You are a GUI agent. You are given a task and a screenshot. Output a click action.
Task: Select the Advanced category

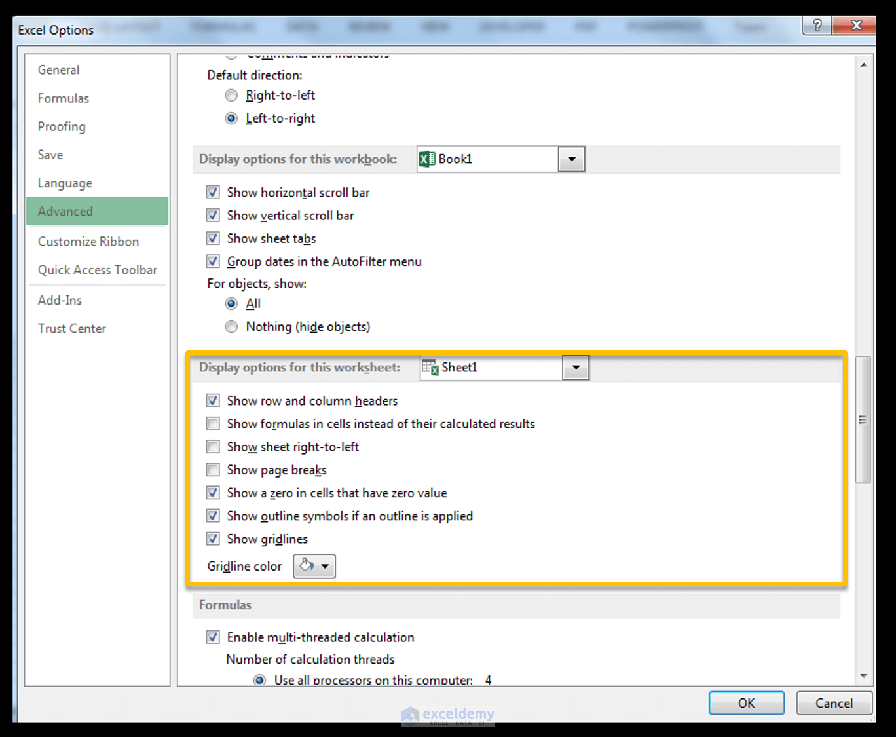[x=97, y=211]
